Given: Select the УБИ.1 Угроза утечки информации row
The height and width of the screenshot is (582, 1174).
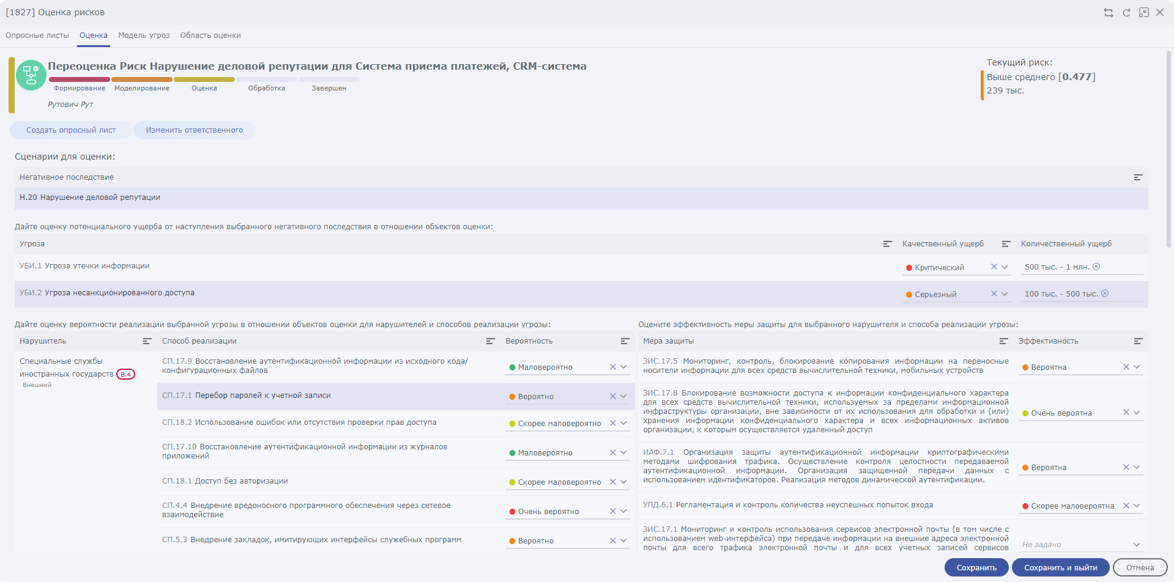Looking at the screenshot, I should [581, 267].
